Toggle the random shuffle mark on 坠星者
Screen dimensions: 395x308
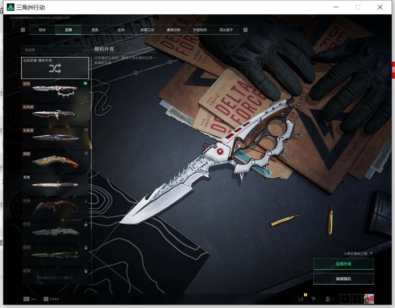click(86, 130)
